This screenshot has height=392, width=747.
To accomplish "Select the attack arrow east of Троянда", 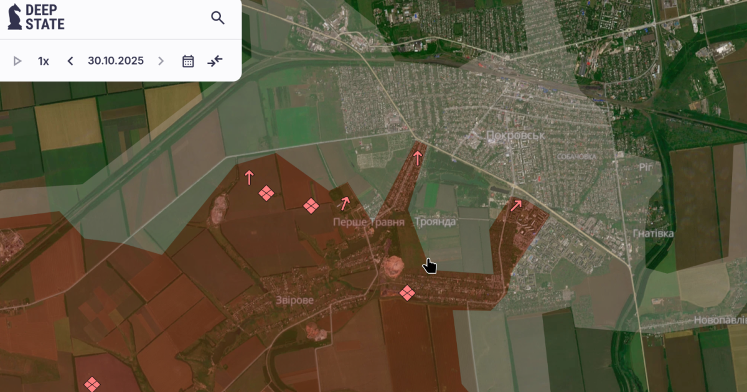I will point(516,205).
